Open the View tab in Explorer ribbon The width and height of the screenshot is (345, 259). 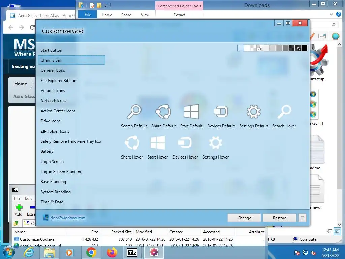tap(145, 15)
